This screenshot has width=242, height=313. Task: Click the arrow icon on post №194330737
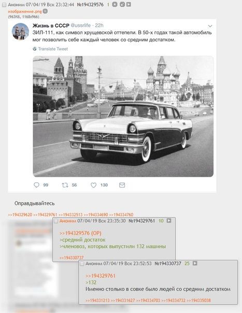195,263
